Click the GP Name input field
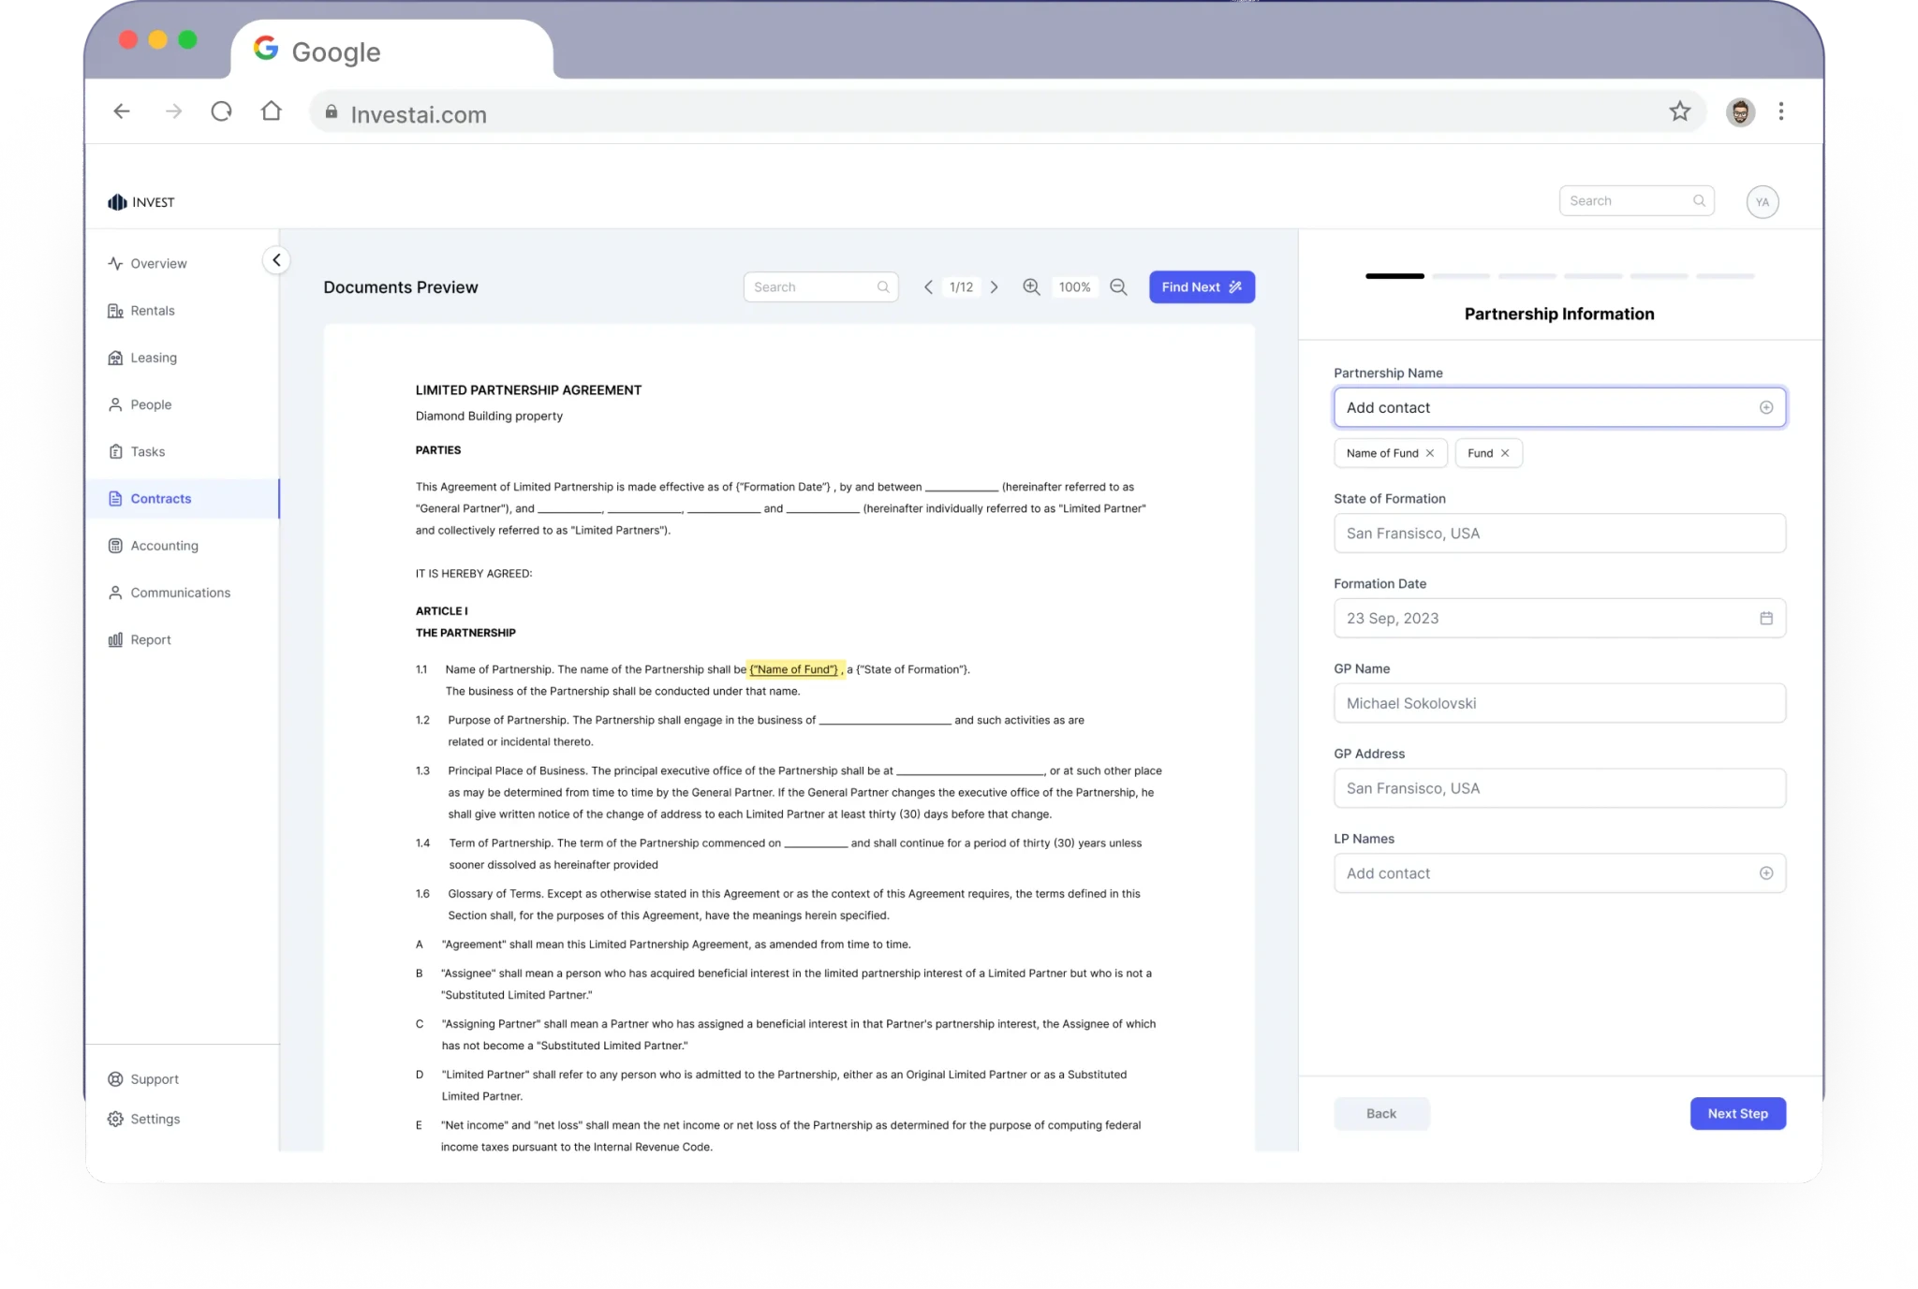1918x1289 pixels. [1558, 703]
